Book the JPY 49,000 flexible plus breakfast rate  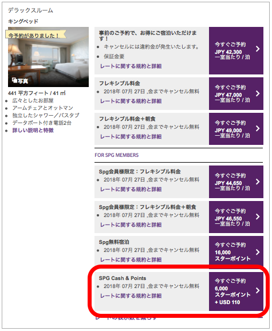click(236, 129)
